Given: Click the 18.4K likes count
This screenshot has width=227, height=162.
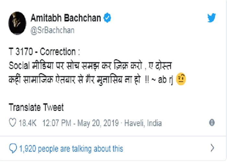Looking at the screenshot, I should click(28, 123).
